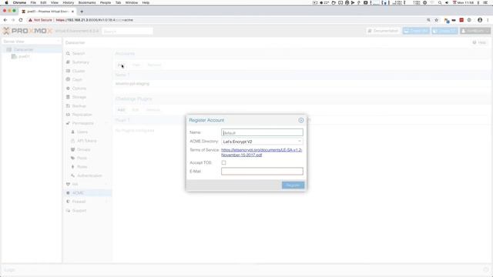The image size is (493, 277).
Task: Focus the account Name input field
Action: tap(262, 132)
